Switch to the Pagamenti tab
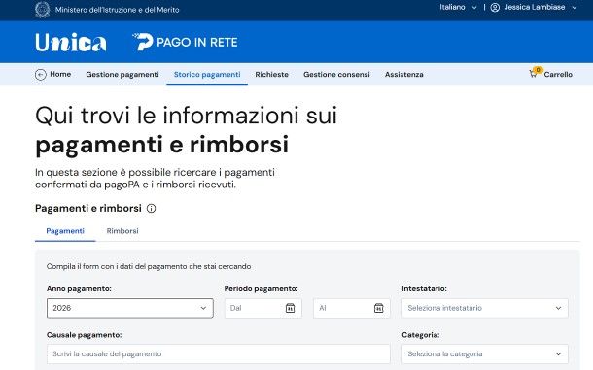The height and width of the screenshot is (370, 593). click(x=65, y=231)
